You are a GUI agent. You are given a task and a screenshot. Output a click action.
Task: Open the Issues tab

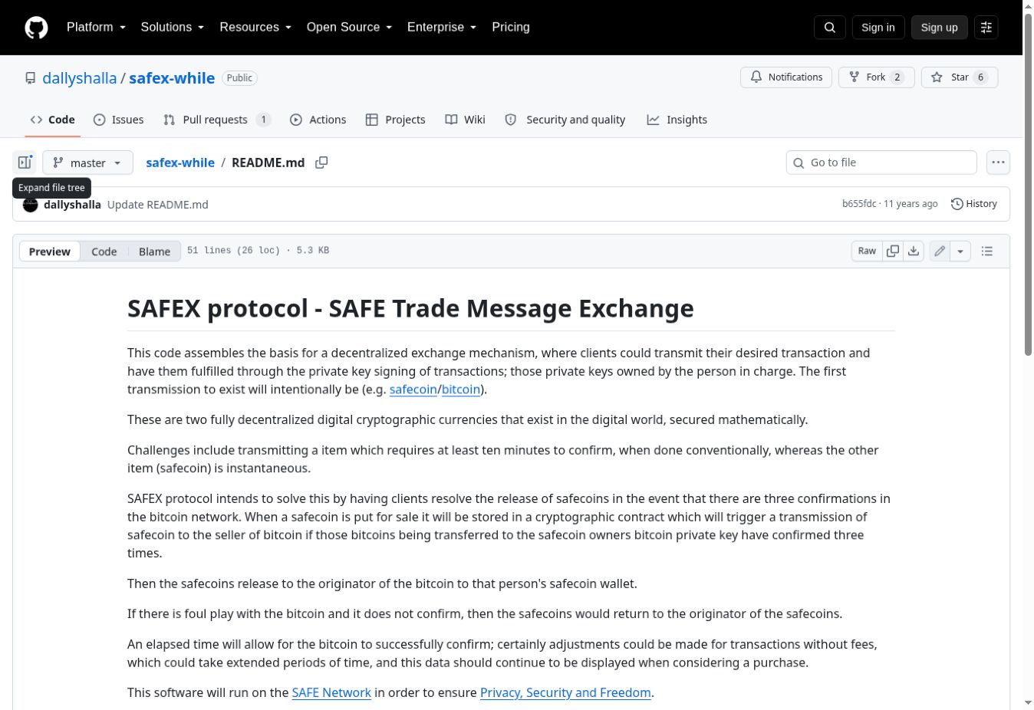point(118,120)
